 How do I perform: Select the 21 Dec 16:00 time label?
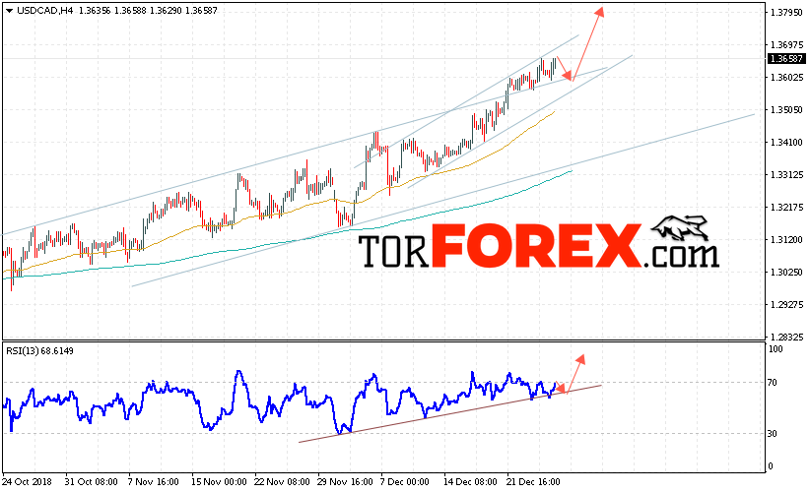pos(533,482)
